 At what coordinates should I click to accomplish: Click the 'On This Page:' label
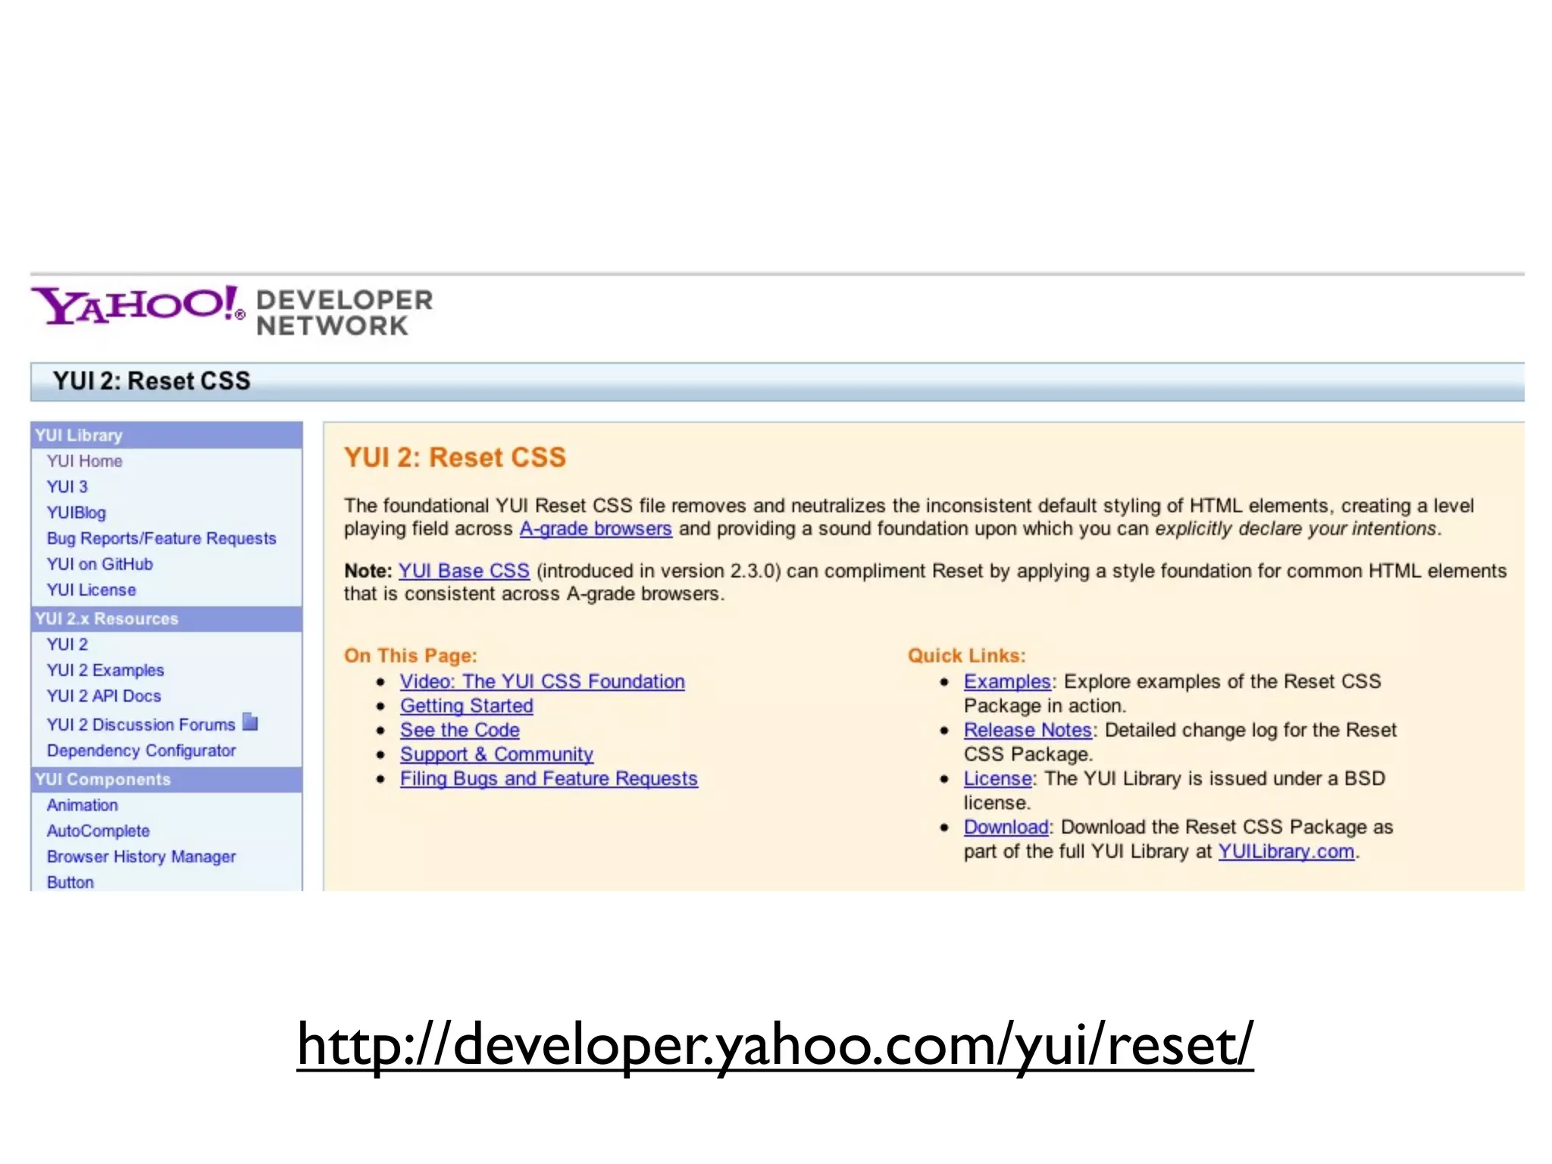411,656
